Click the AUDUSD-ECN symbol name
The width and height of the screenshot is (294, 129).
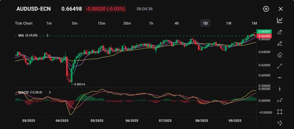(34, 9)
